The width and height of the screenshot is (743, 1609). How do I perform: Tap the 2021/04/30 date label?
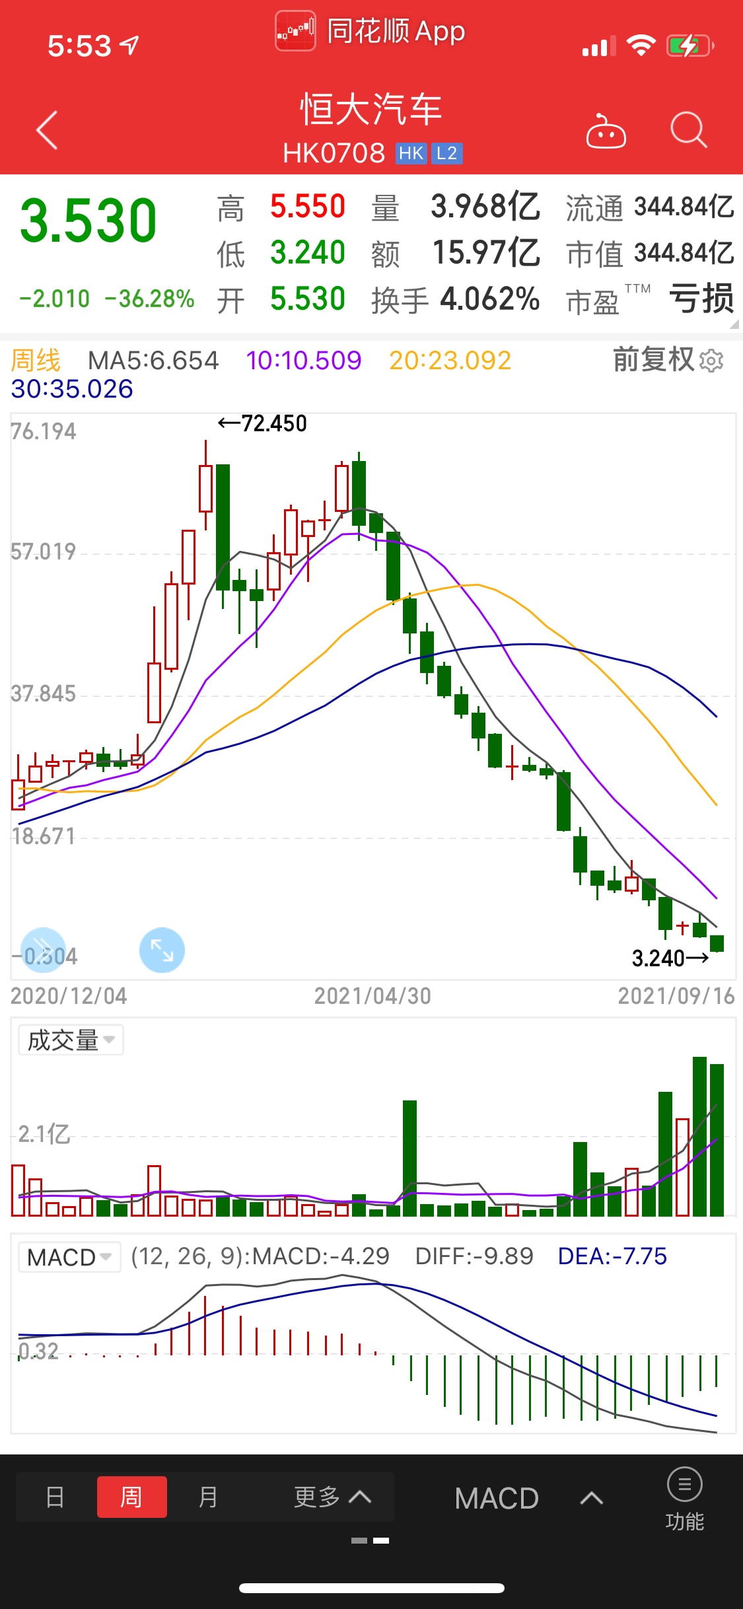pyautogui.click(x=372, y=996)
